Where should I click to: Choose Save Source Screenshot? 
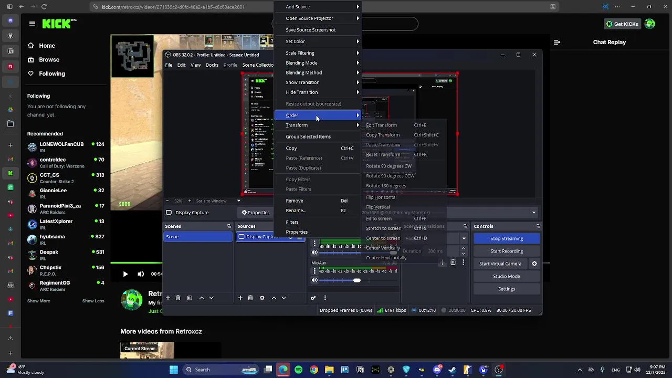(318, 30)
